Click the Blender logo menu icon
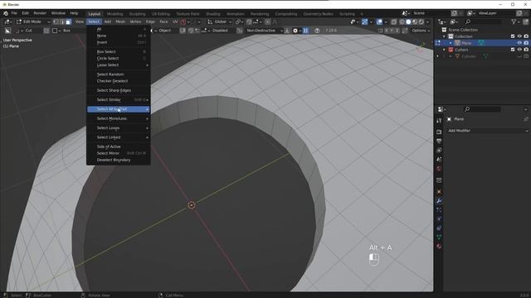Image resolution: width=531 pixels, height=298 pixels. click(x=6, y=13)
